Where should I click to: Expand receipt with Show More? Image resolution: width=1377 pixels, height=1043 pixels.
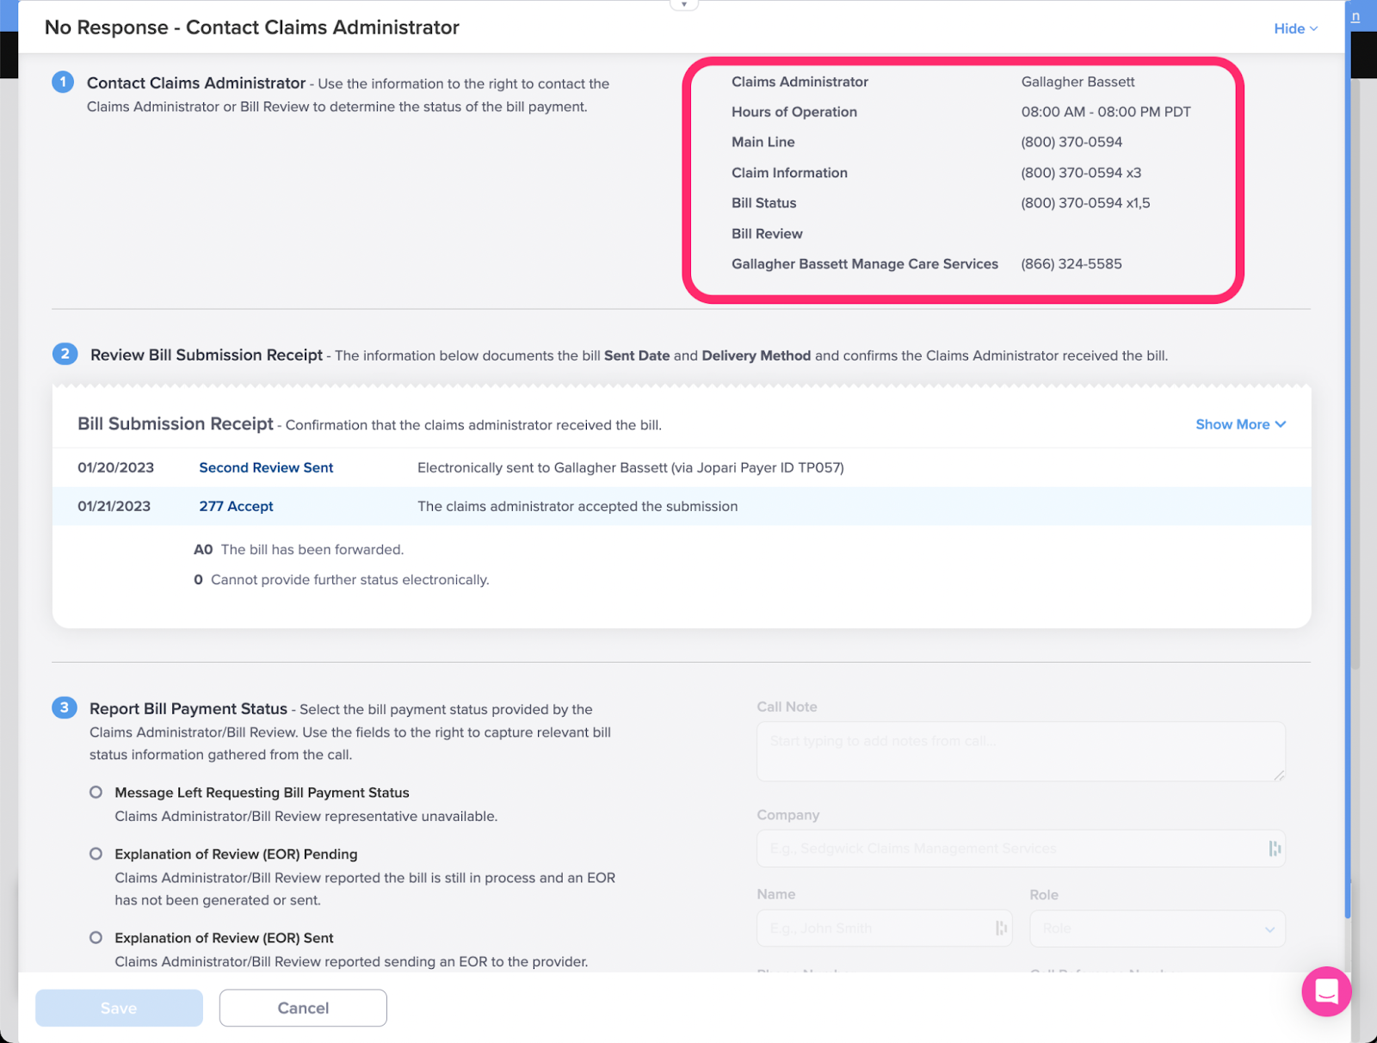click(1240, 424)
